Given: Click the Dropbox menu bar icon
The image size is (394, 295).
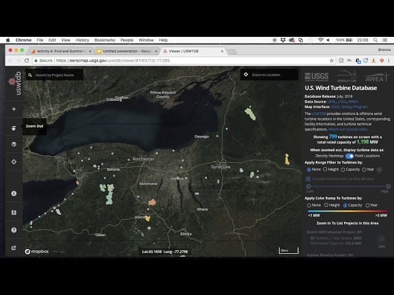Looking at the screenshot, I should tap(283, 40).
